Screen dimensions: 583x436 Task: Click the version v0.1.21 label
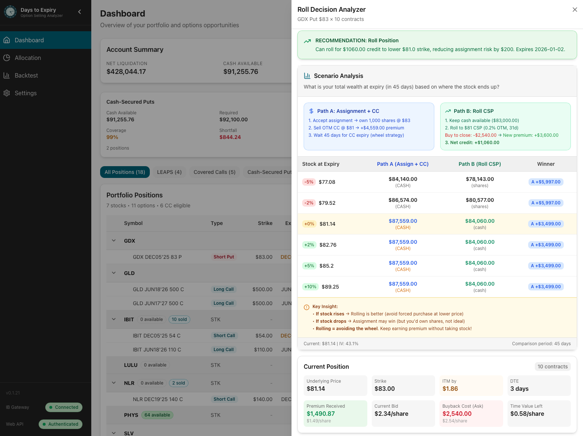(13, 393)
